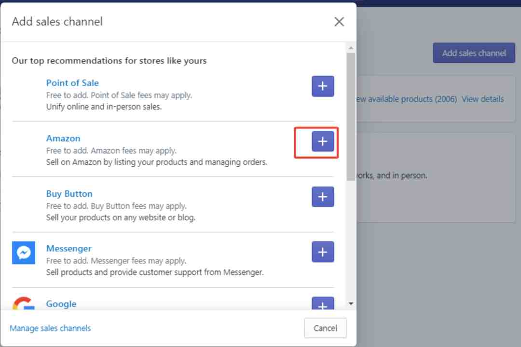The height and width of the screenshot is (347, 521).
Task: Click the channel list scrollbar thumb
Action: 351,117
